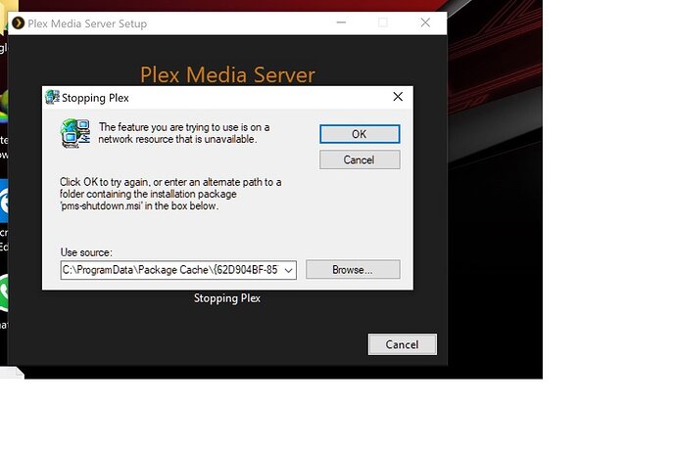Cancel the Plex Media Server Setup
Screen dimensions: 676x450
point(403,344)
